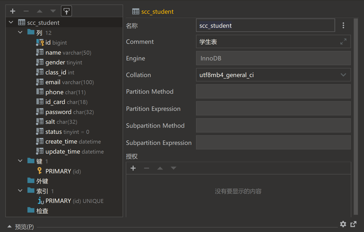The height and width of the screenshot is (232, 364).
Task: Click the Engine field showing InnoDB
Action: [x=273, y=58]
